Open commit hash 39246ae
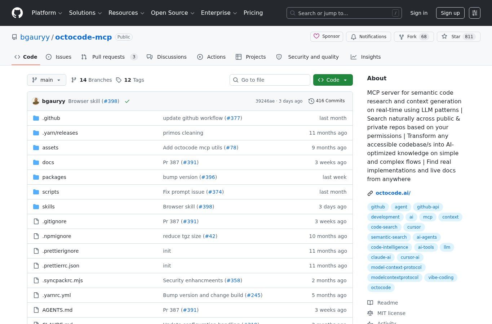Image resolution: width=492 pixels, height=324 pixels. click(x=265, y=101)
